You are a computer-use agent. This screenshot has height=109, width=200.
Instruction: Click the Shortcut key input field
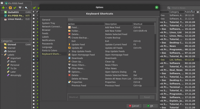109,97
